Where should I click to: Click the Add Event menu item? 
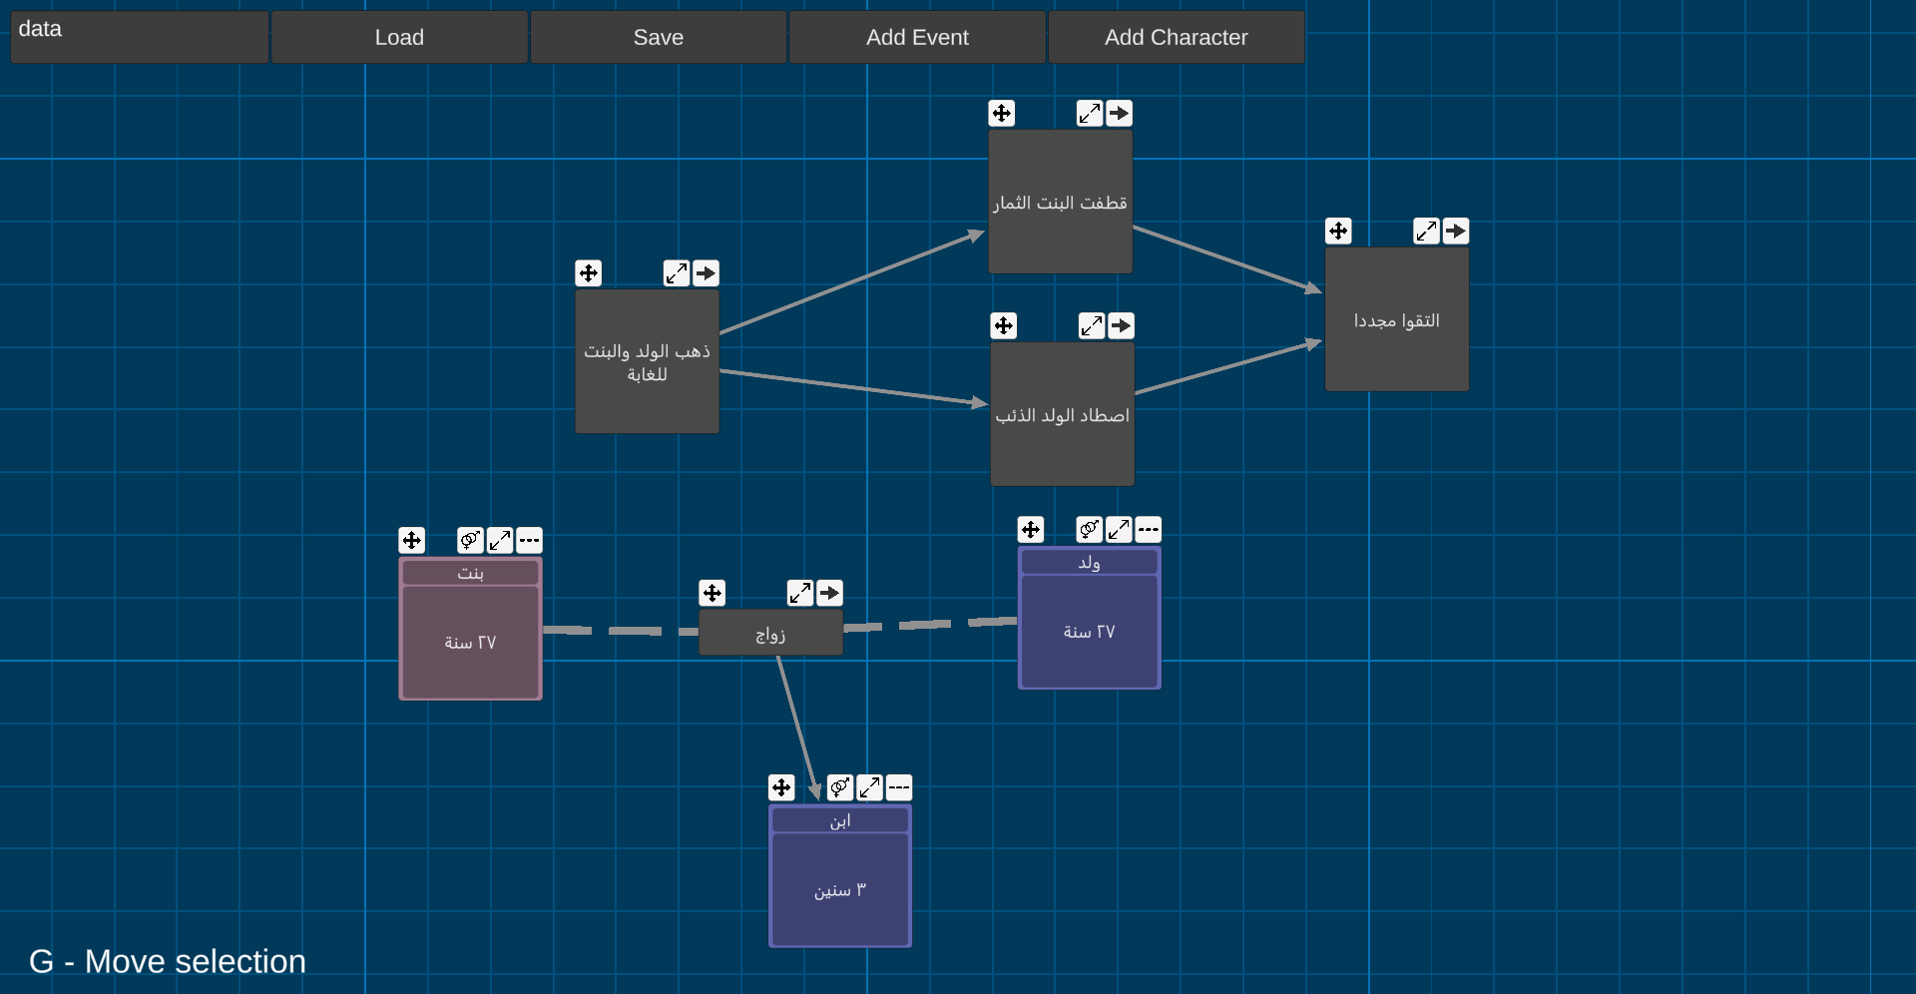(x=917, y=37)
